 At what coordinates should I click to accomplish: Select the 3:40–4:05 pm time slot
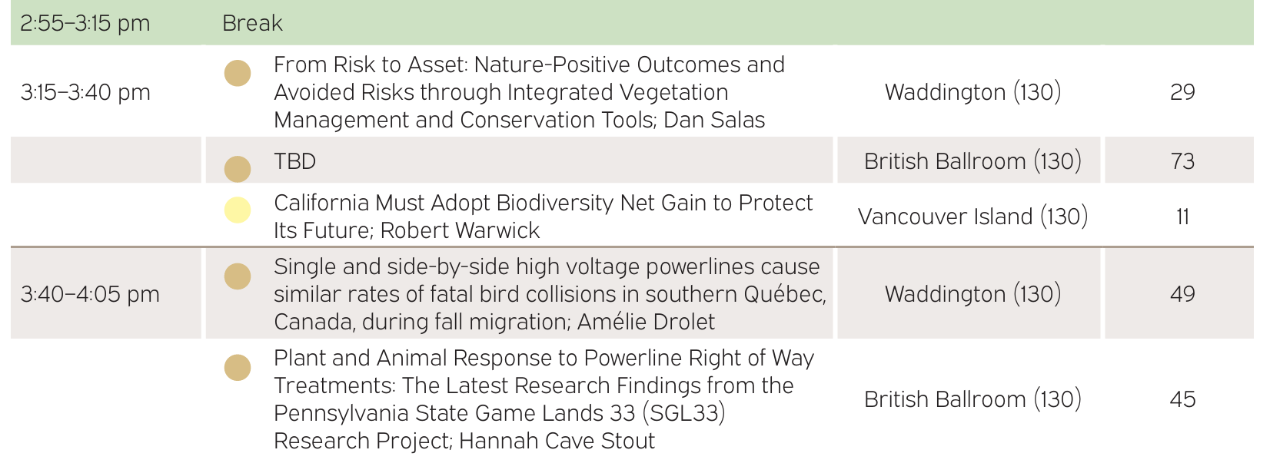[90, 294]
